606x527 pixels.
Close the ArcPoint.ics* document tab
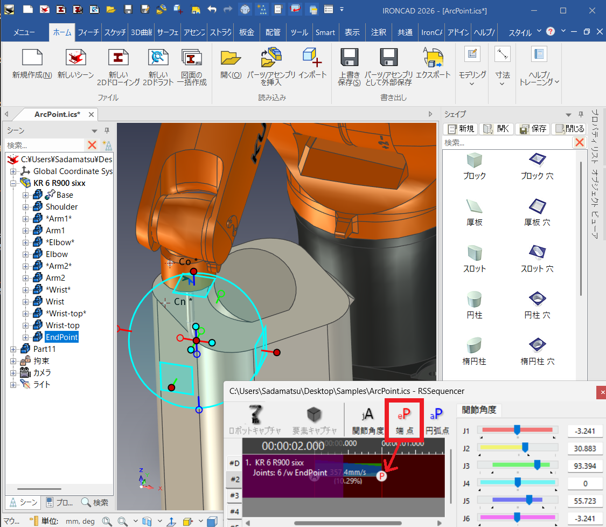91,114
